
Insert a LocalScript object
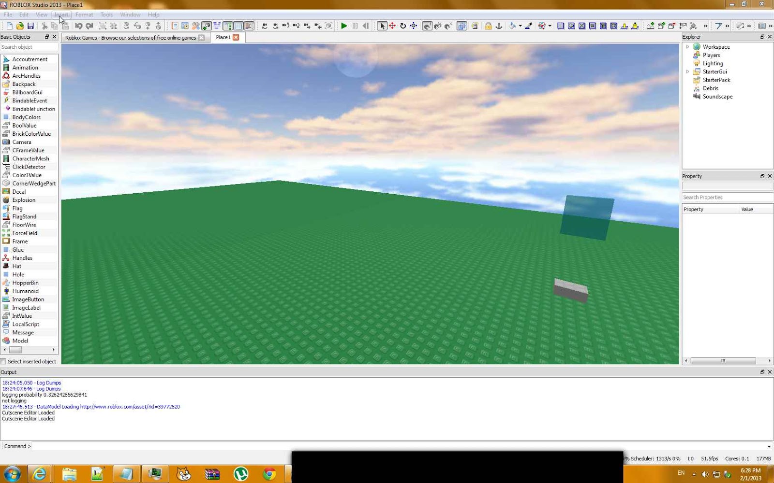click(26, 325)
